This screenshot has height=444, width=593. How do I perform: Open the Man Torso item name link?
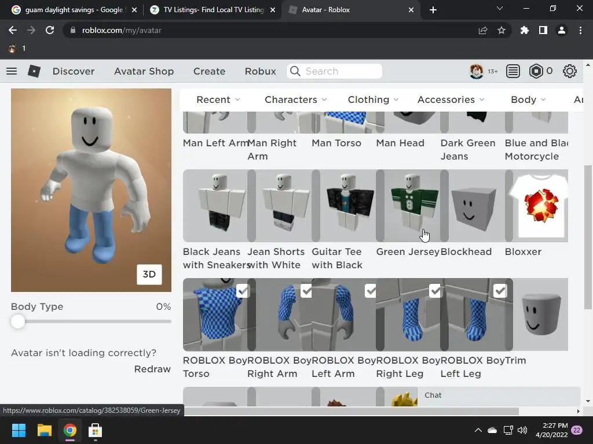coord(336,143)
